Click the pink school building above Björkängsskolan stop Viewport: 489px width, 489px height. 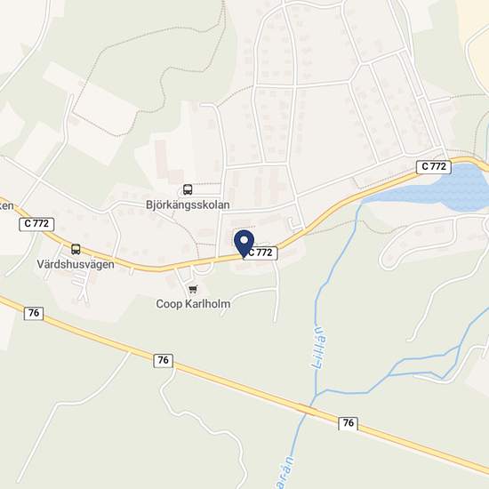point(168,164)
